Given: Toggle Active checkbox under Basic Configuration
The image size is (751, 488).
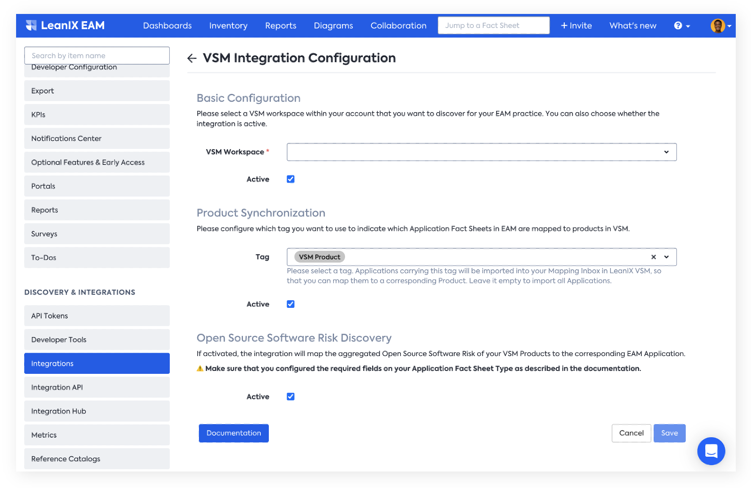Looking at the screenshot, I should (x=290, y=179).
